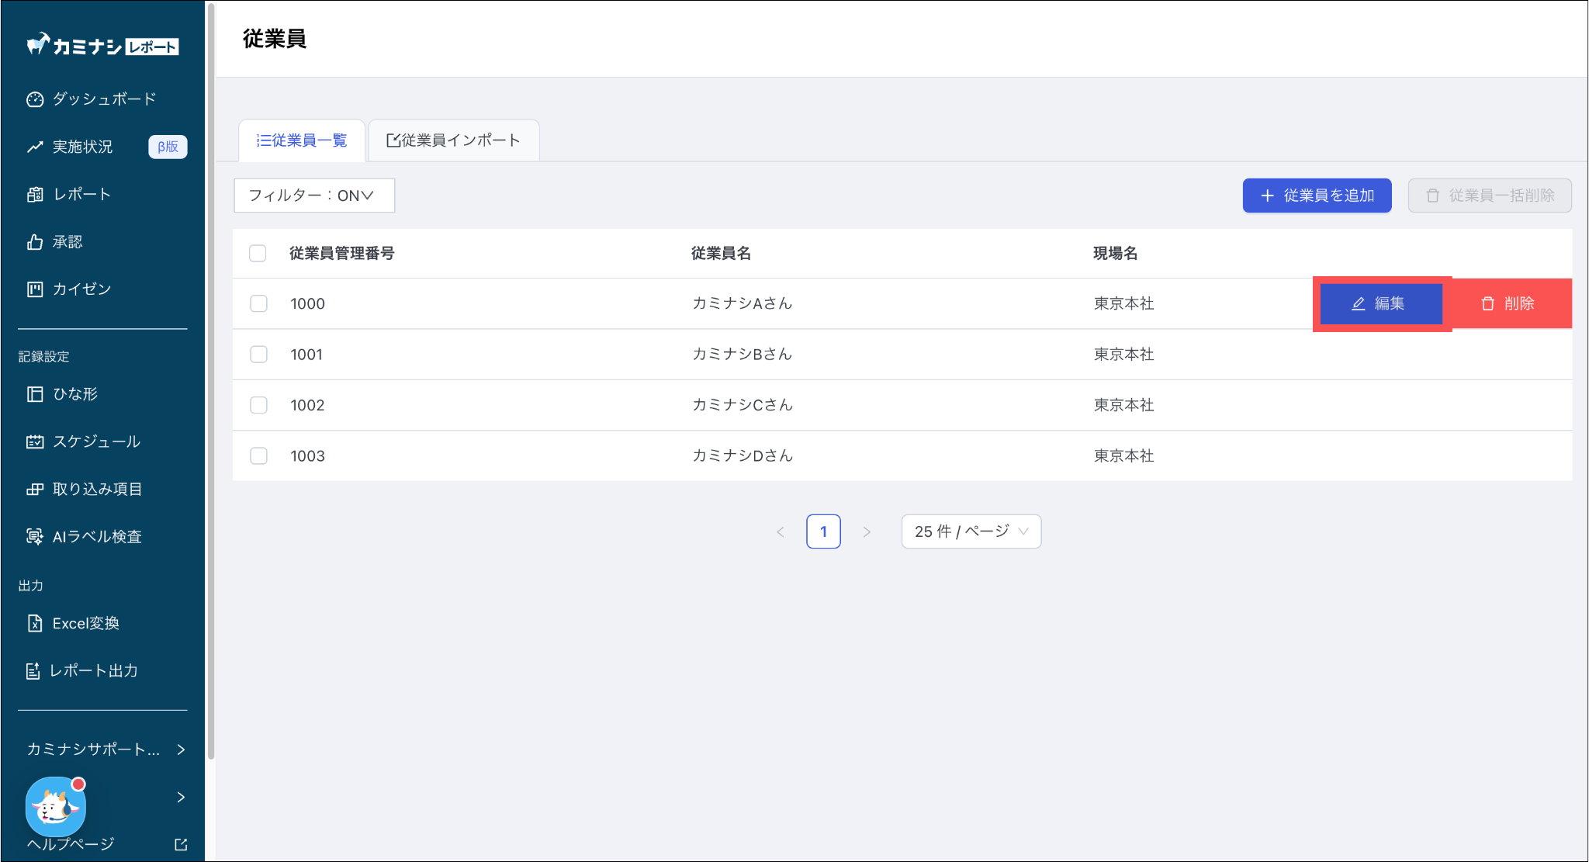Open the ヘルプページ external link icon

coord(181,844)
